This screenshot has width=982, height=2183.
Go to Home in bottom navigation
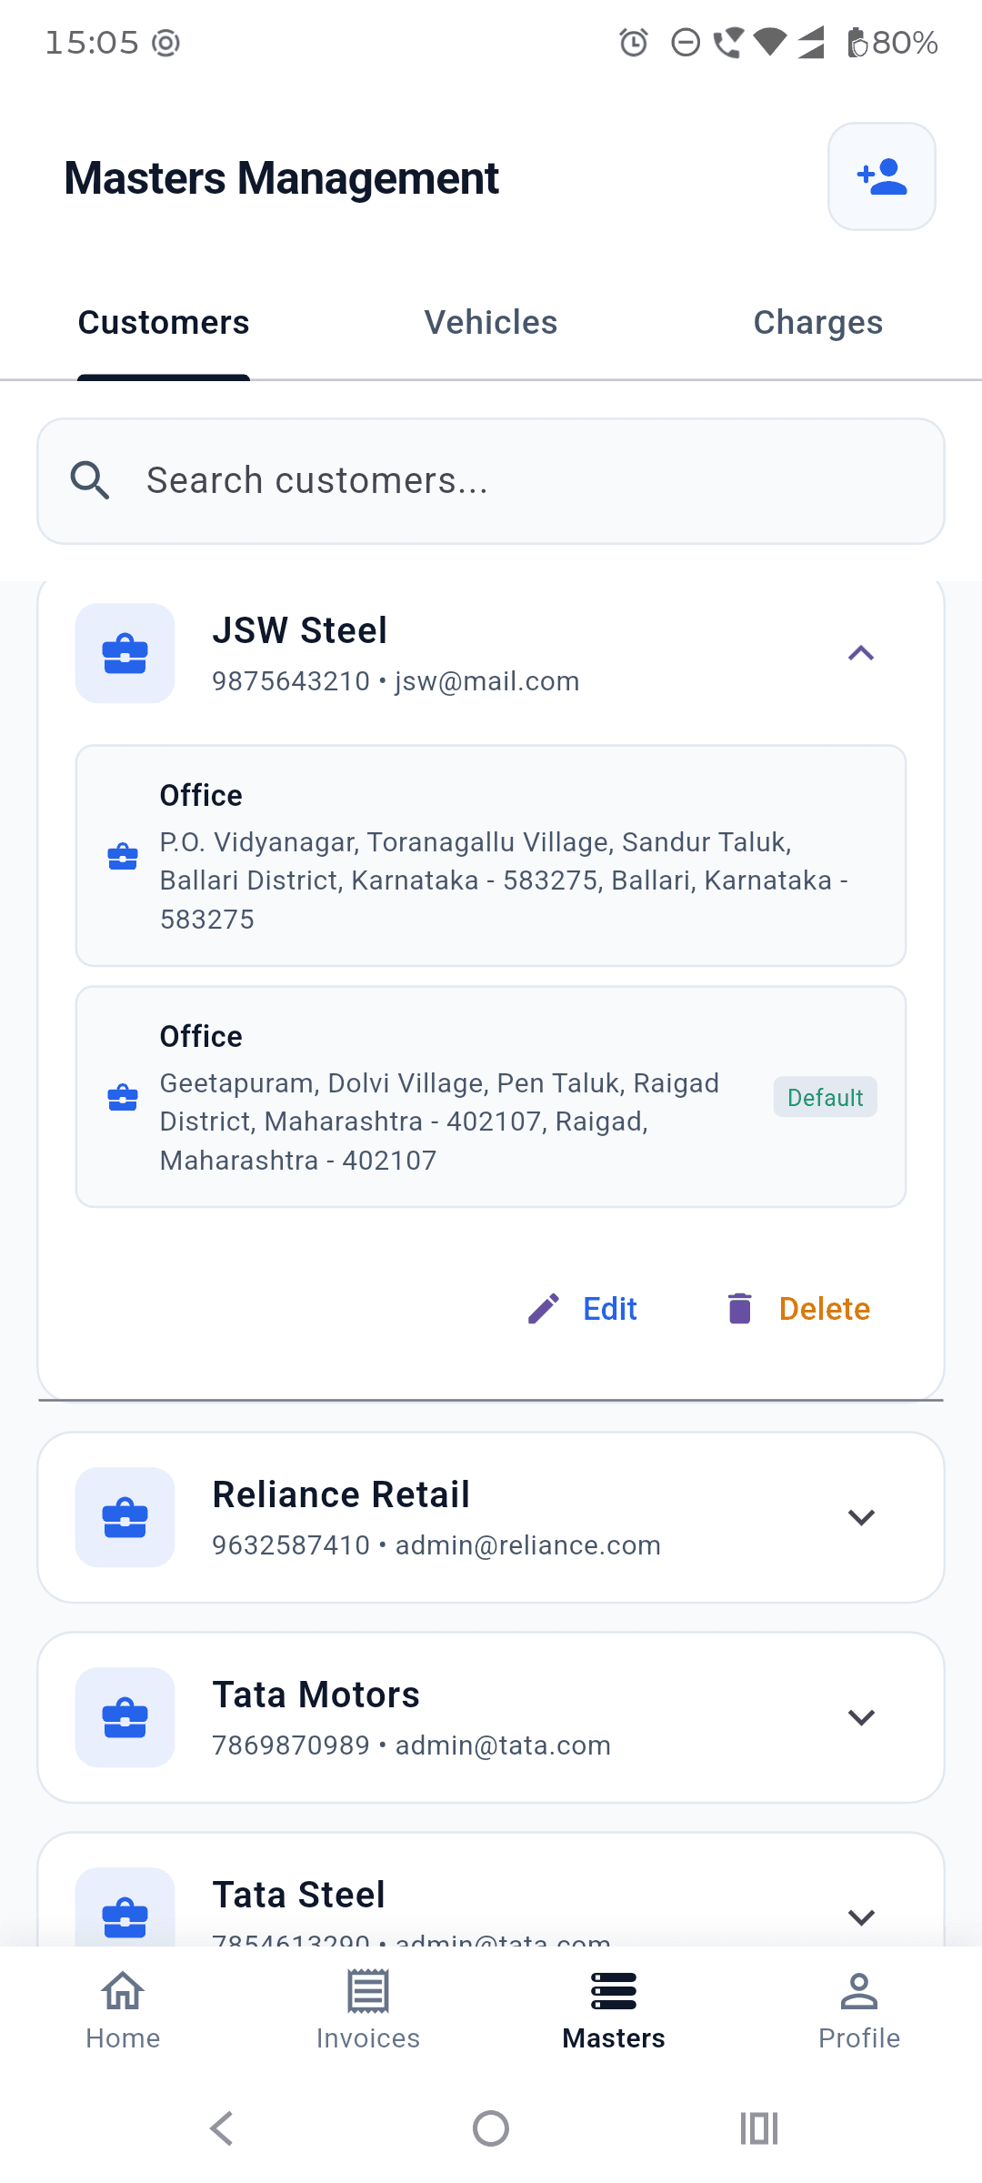[x=123, y=2010]
